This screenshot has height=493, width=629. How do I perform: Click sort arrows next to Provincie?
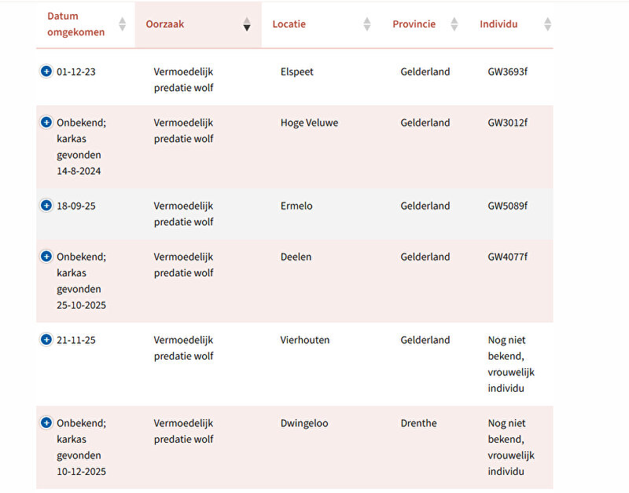[x=454, y=24]
